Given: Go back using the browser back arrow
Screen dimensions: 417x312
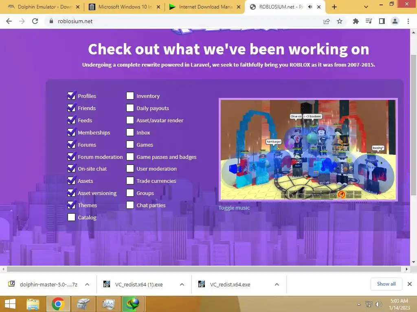Looking at the screenshot, I should [x=9, y=21].
